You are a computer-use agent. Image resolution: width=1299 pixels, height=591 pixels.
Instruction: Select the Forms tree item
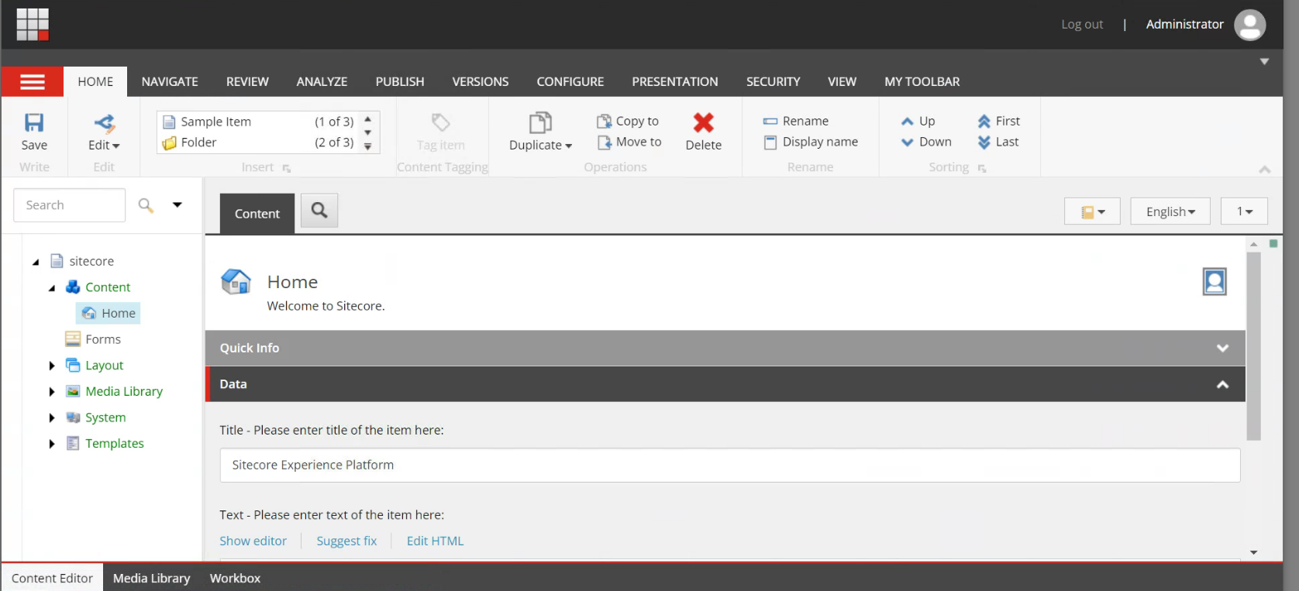click(94, 339)
